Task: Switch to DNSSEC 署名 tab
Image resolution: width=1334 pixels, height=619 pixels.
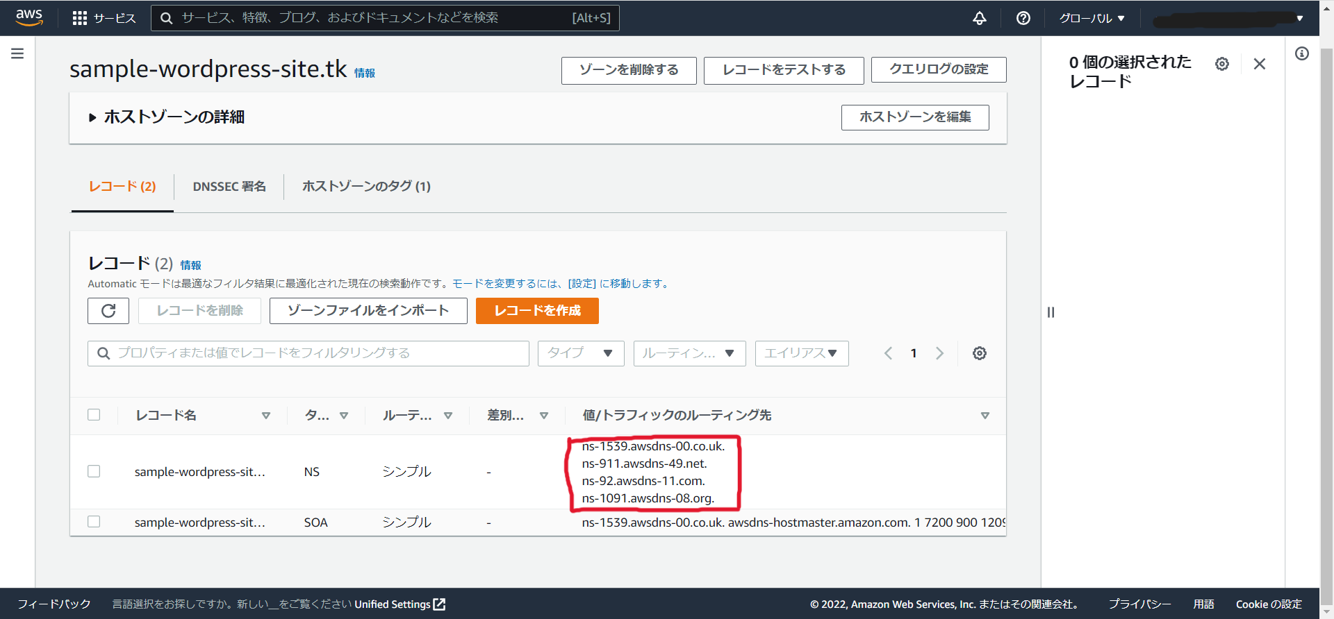Action: pyautogui.click(x=229, y=187)
